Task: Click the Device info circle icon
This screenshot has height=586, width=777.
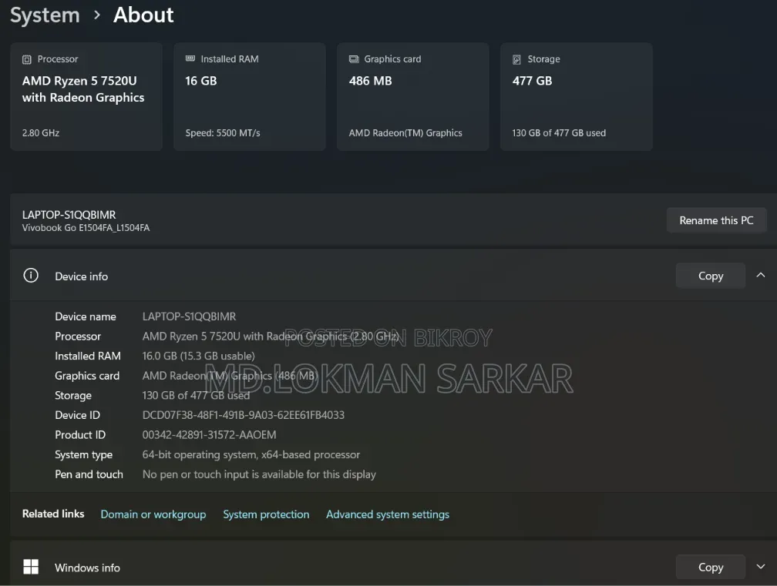Action: [x=31, y=275]
